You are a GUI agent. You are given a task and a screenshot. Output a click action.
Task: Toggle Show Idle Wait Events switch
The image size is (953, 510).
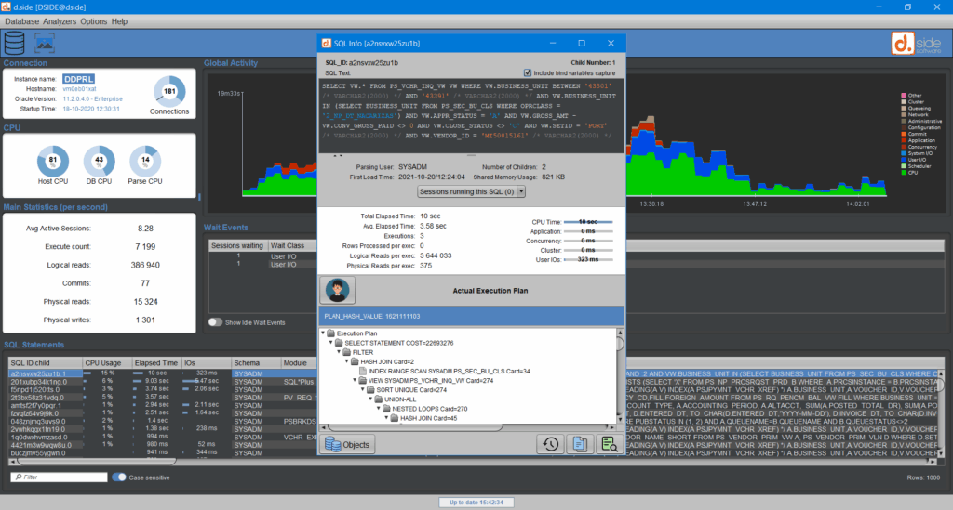click(x=215, y=322)
